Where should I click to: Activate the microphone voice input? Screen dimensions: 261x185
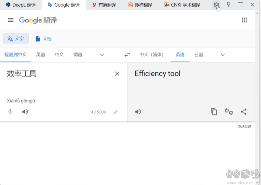click(10, 112)
